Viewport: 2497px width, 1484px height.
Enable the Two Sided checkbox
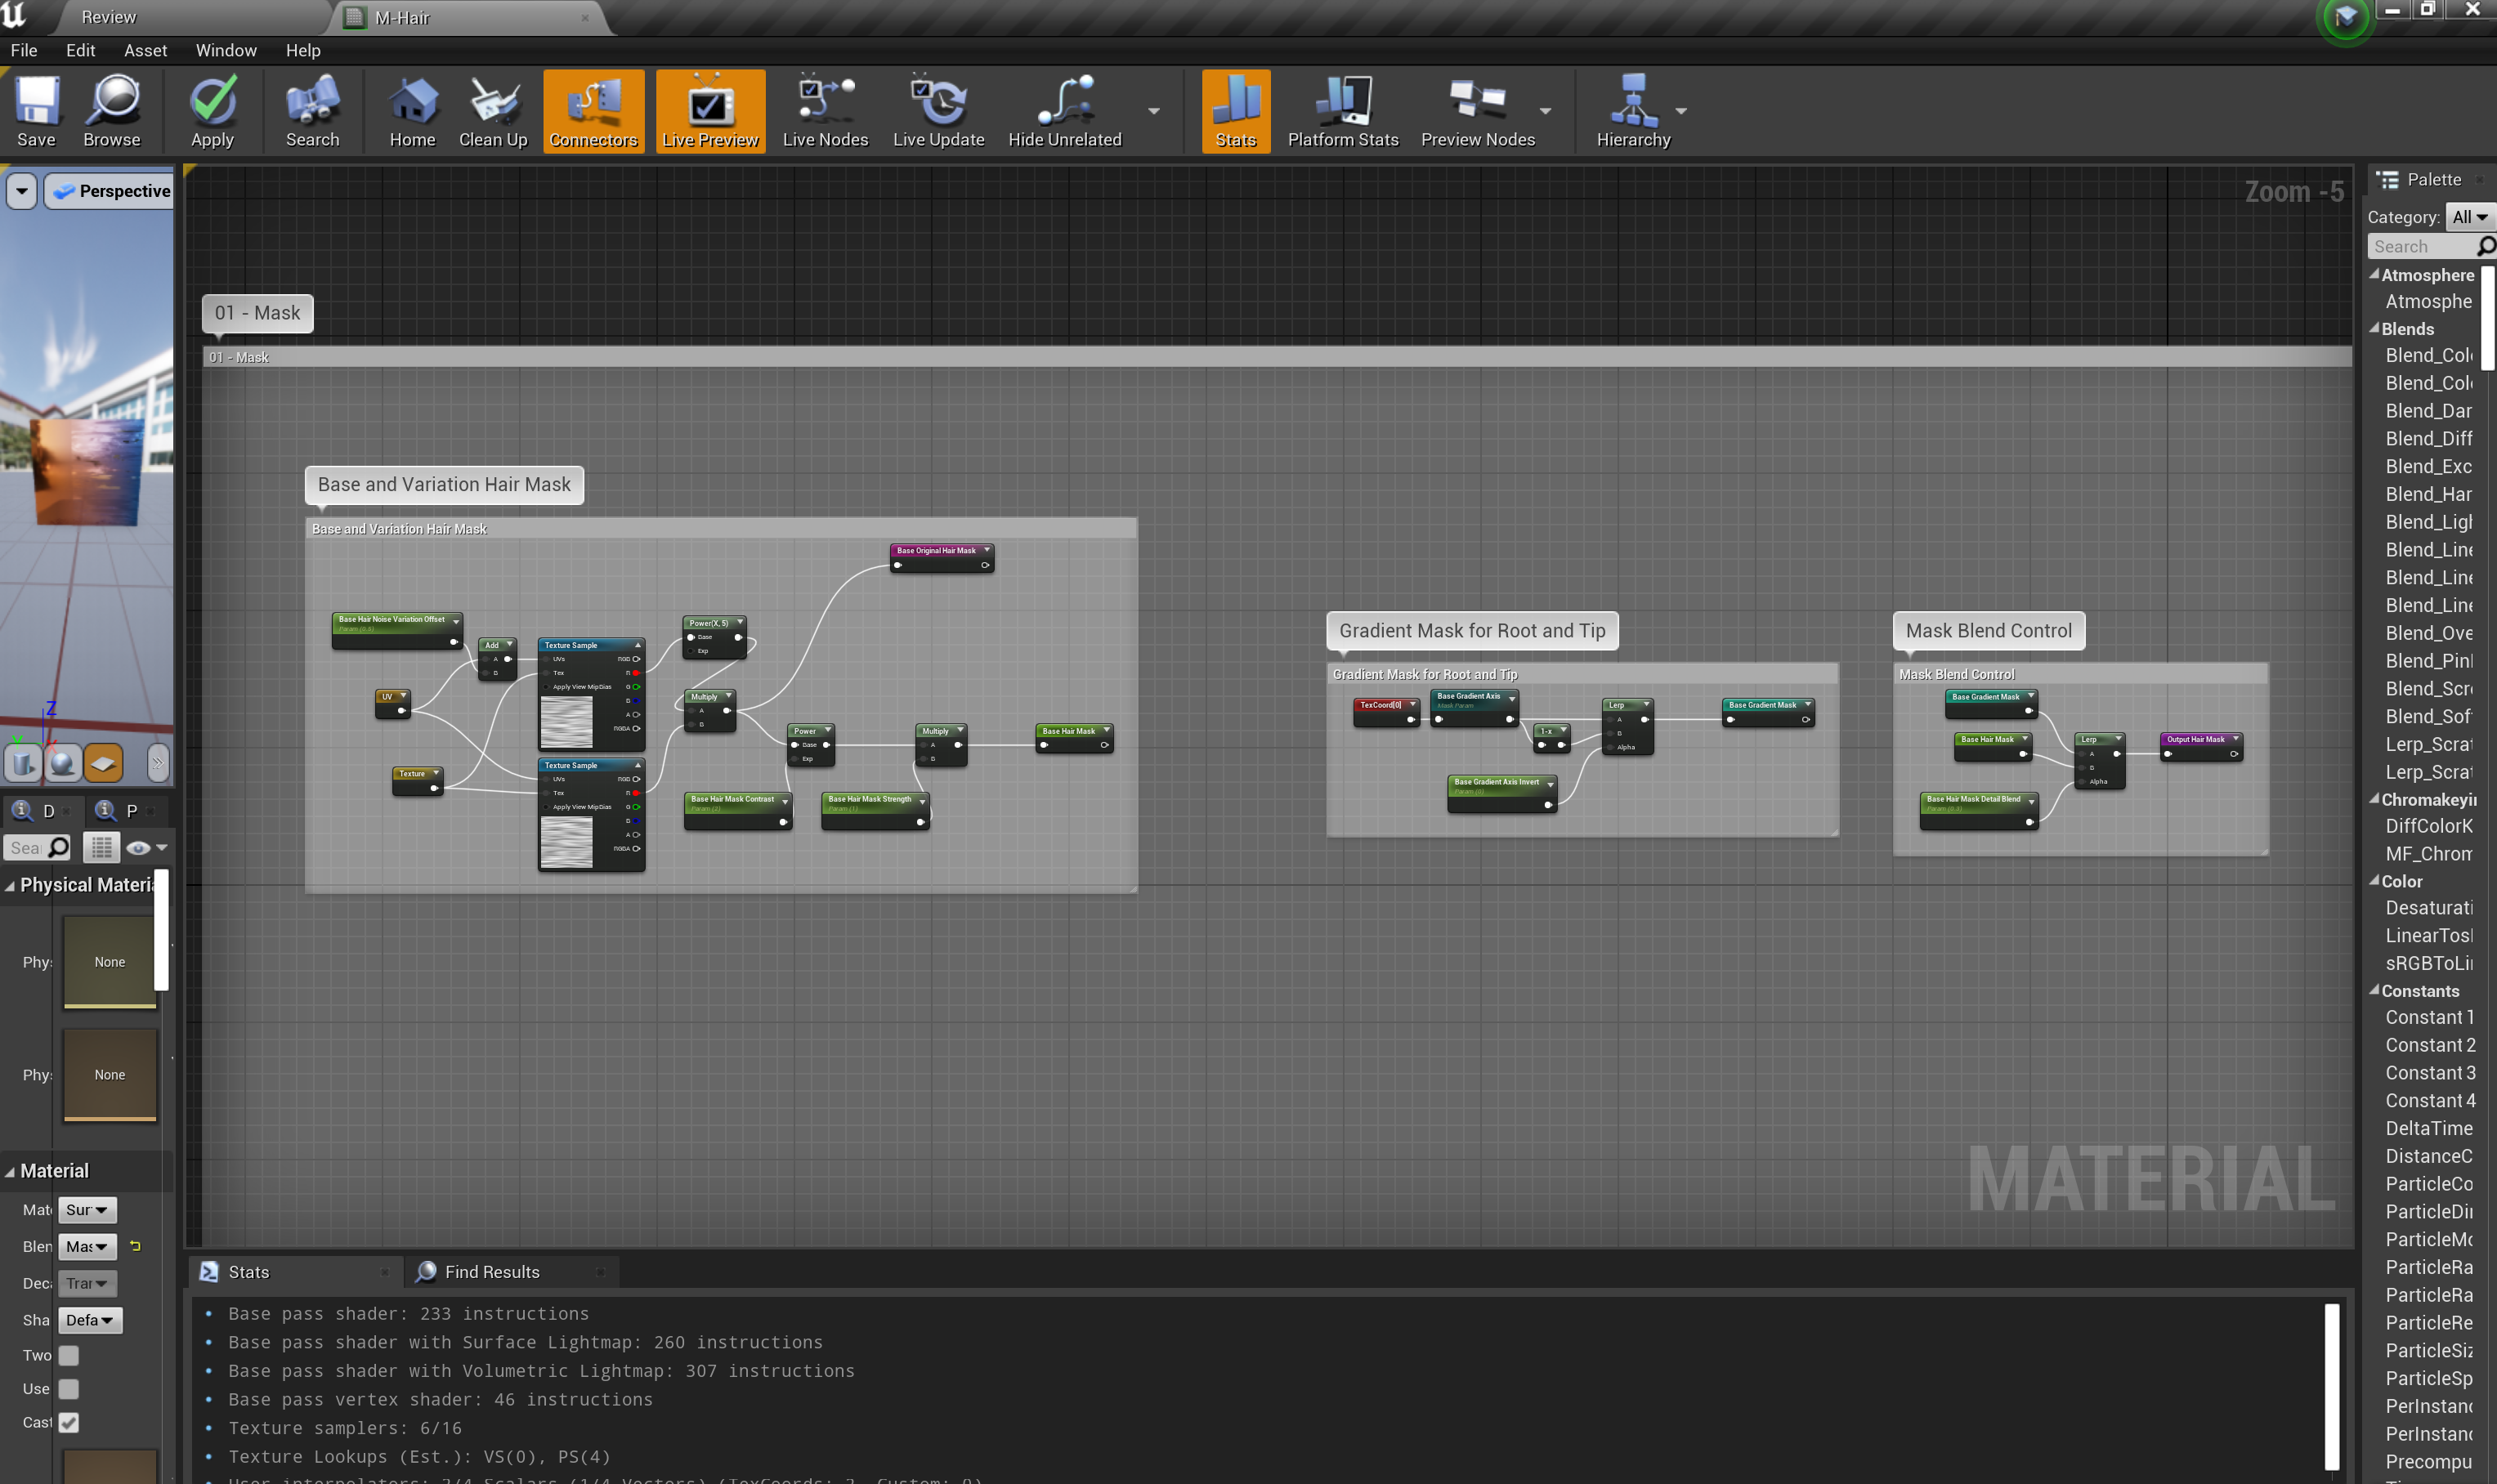[68, 1355]
